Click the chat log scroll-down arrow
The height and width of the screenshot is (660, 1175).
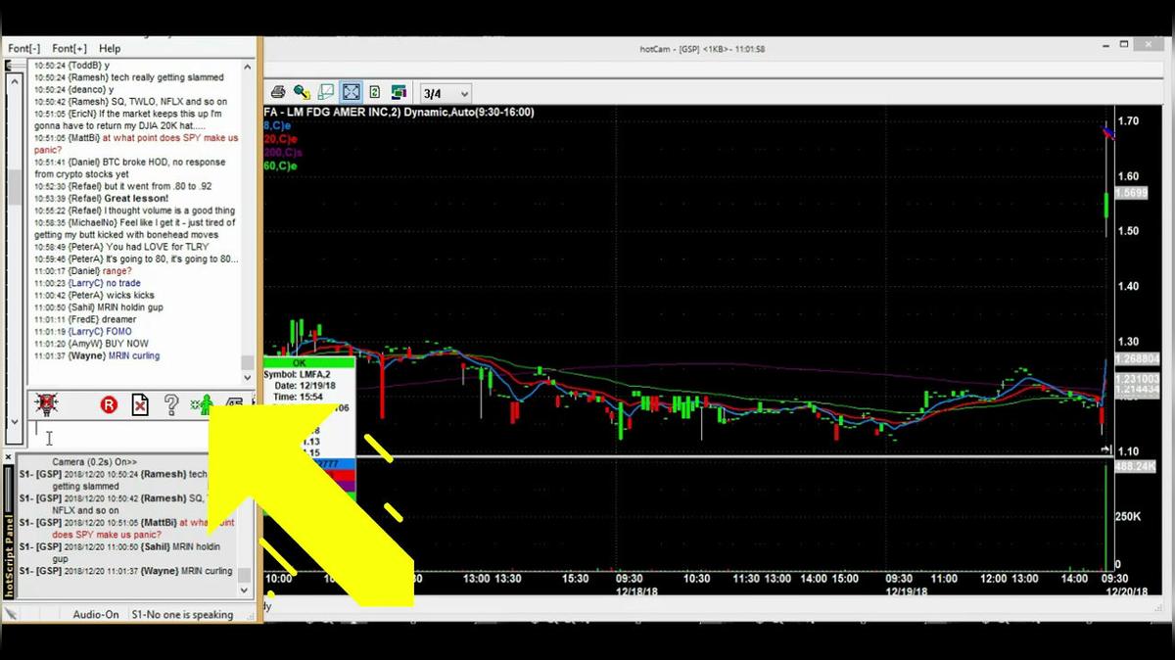(247, 378)
